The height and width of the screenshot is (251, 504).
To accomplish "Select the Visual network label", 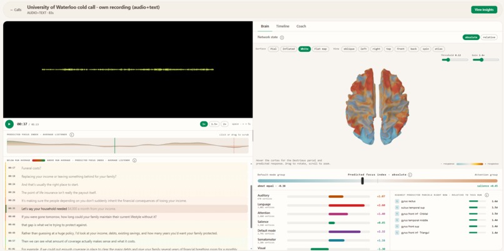I will point(261,248).
